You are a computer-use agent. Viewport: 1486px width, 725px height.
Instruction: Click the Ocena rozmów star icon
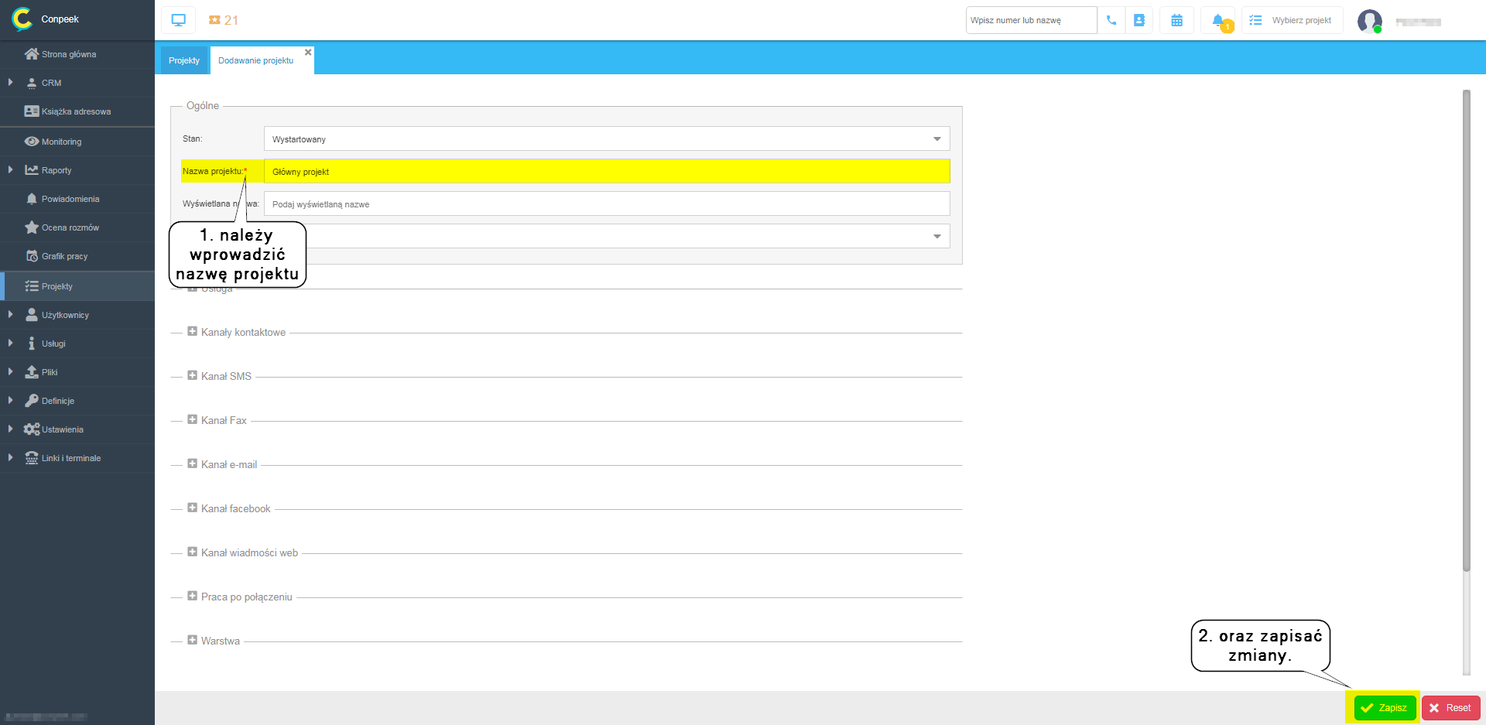coord(32,227)
